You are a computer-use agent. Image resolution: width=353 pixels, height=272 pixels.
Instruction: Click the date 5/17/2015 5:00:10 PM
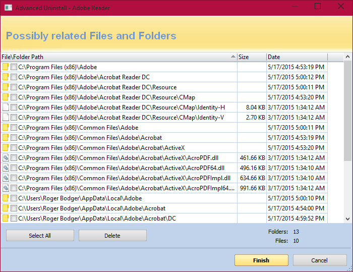tap(296, 198)
